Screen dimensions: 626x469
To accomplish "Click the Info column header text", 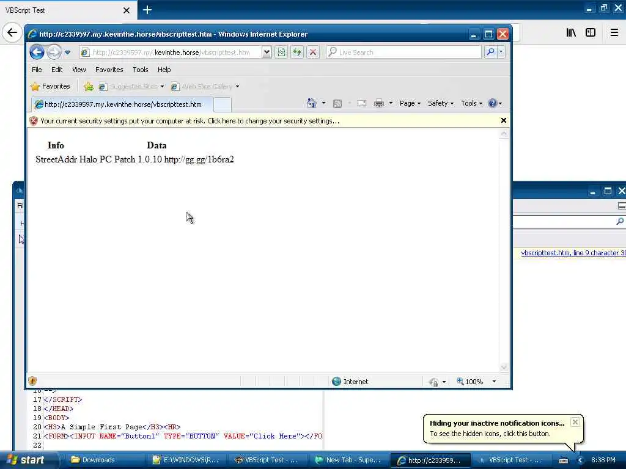I will [56, 145].
